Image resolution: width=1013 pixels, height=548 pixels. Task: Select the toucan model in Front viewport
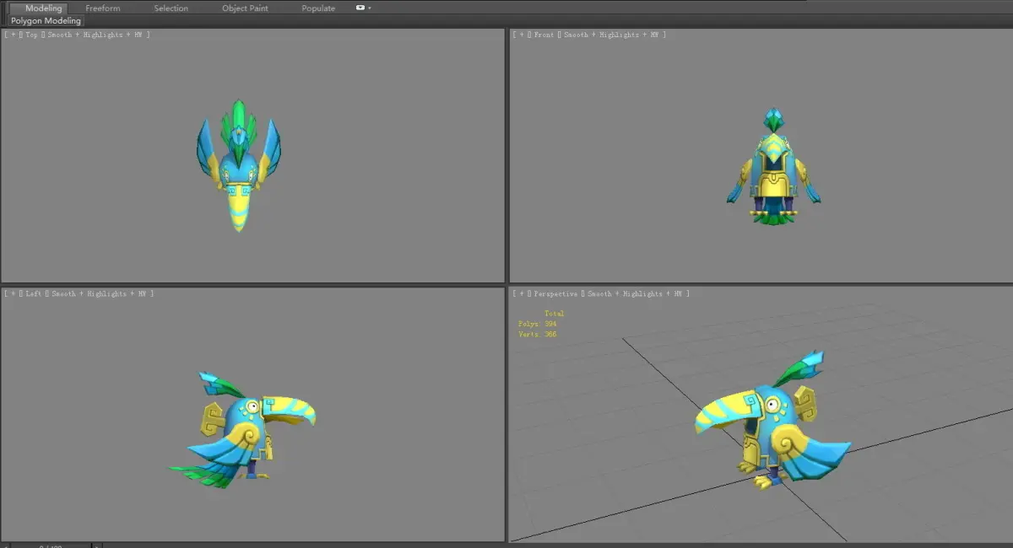click(772, 166)
